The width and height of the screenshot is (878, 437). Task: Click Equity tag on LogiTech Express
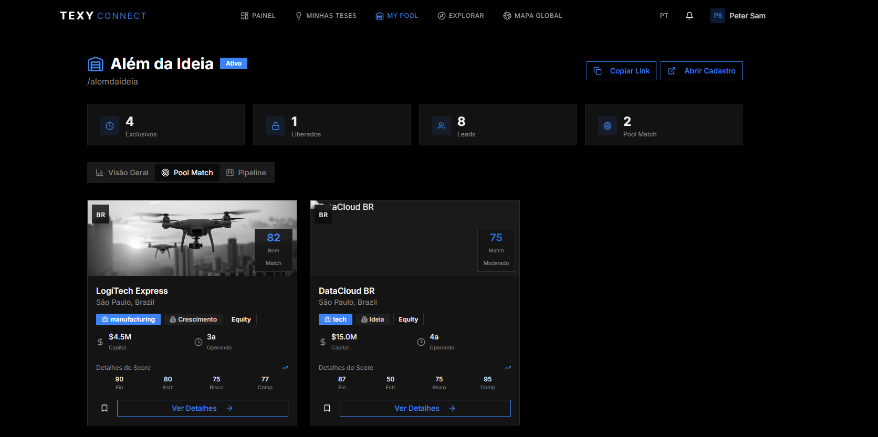tap(241, 319)
